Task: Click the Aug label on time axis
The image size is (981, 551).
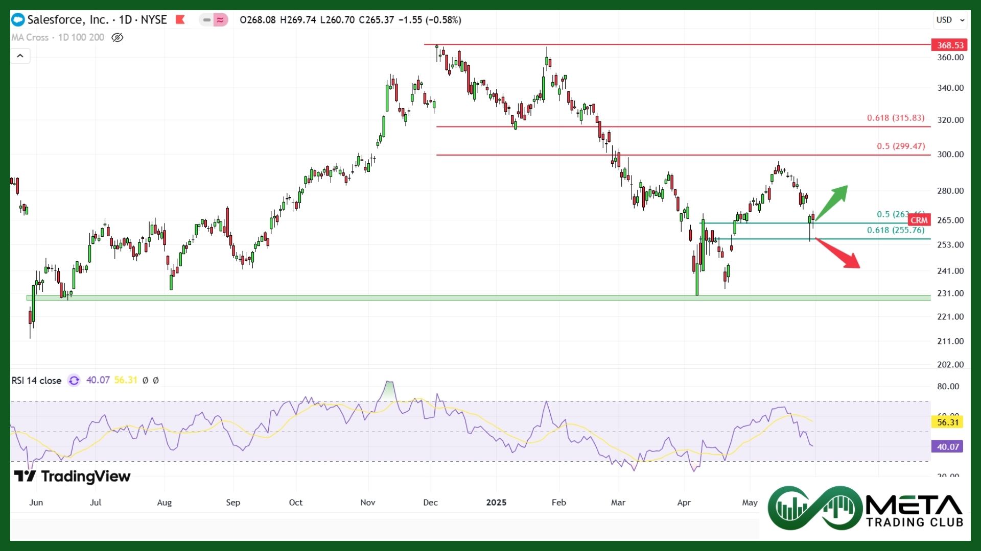Action: coord(165,503)
